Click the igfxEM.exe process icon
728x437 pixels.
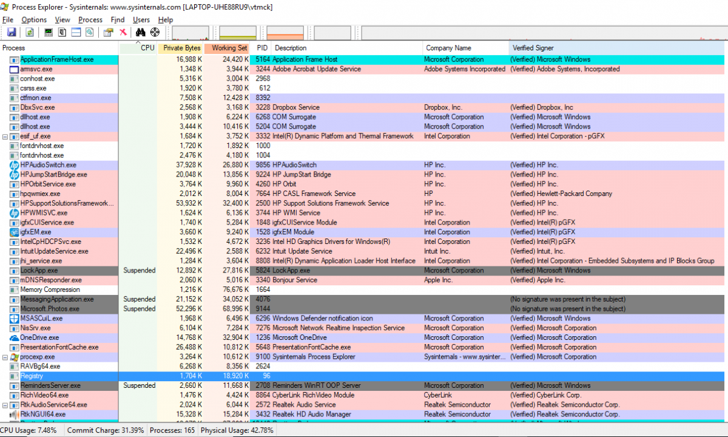point(15,232)
